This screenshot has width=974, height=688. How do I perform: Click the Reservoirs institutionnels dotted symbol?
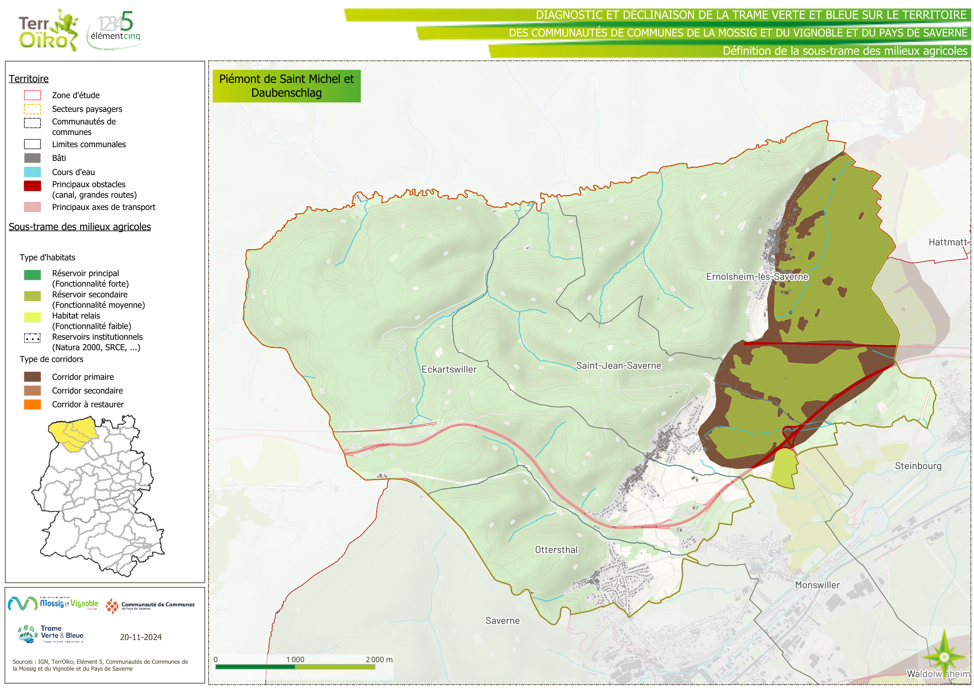[32, 338]
